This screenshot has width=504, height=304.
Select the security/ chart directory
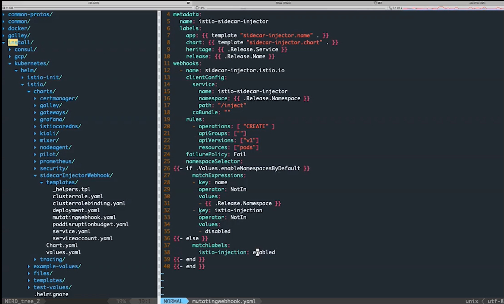pos(54,169)
